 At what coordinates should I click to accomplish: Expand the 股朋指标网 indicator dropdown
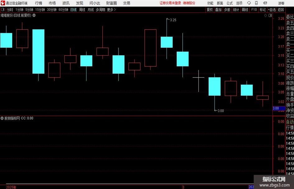coord(2,118)
